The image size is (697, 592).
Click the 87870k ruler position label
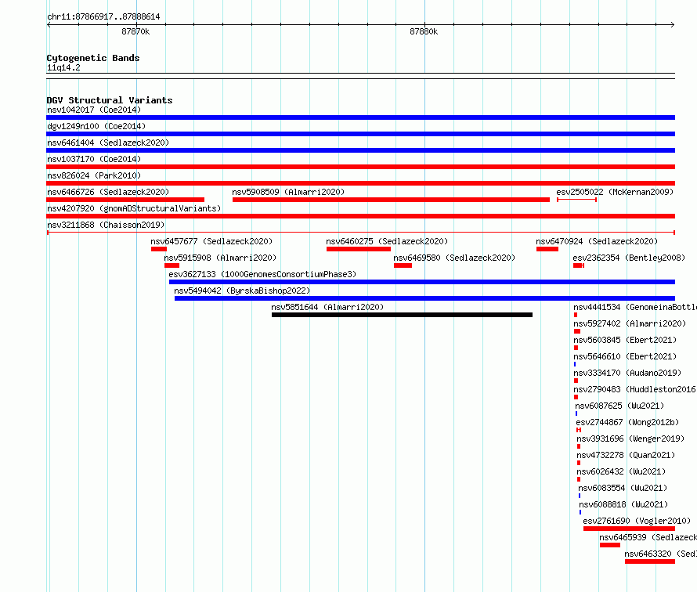tap(135, 31)
